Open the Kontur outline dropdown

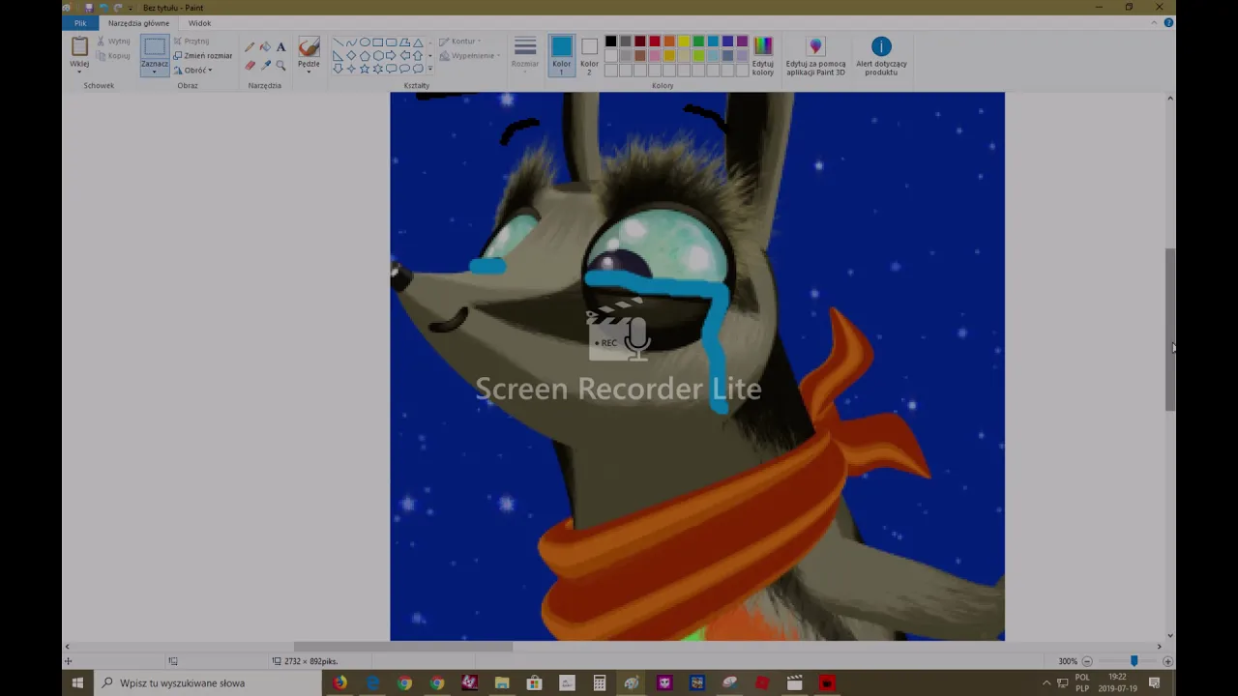pos(458,42)
